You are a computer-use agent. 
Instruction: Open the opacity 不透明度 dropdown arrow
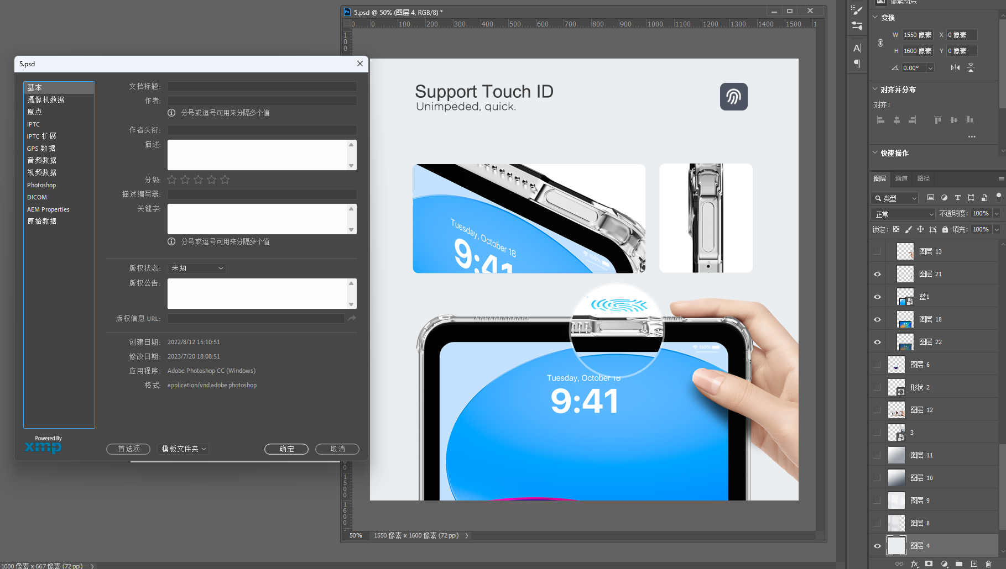(997, 214)
